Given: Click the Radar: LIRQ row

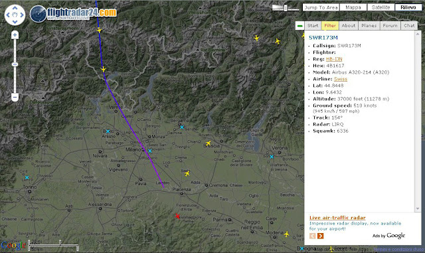Looking at the screenshot, I should pyautogui.click(x=328, y=124).
